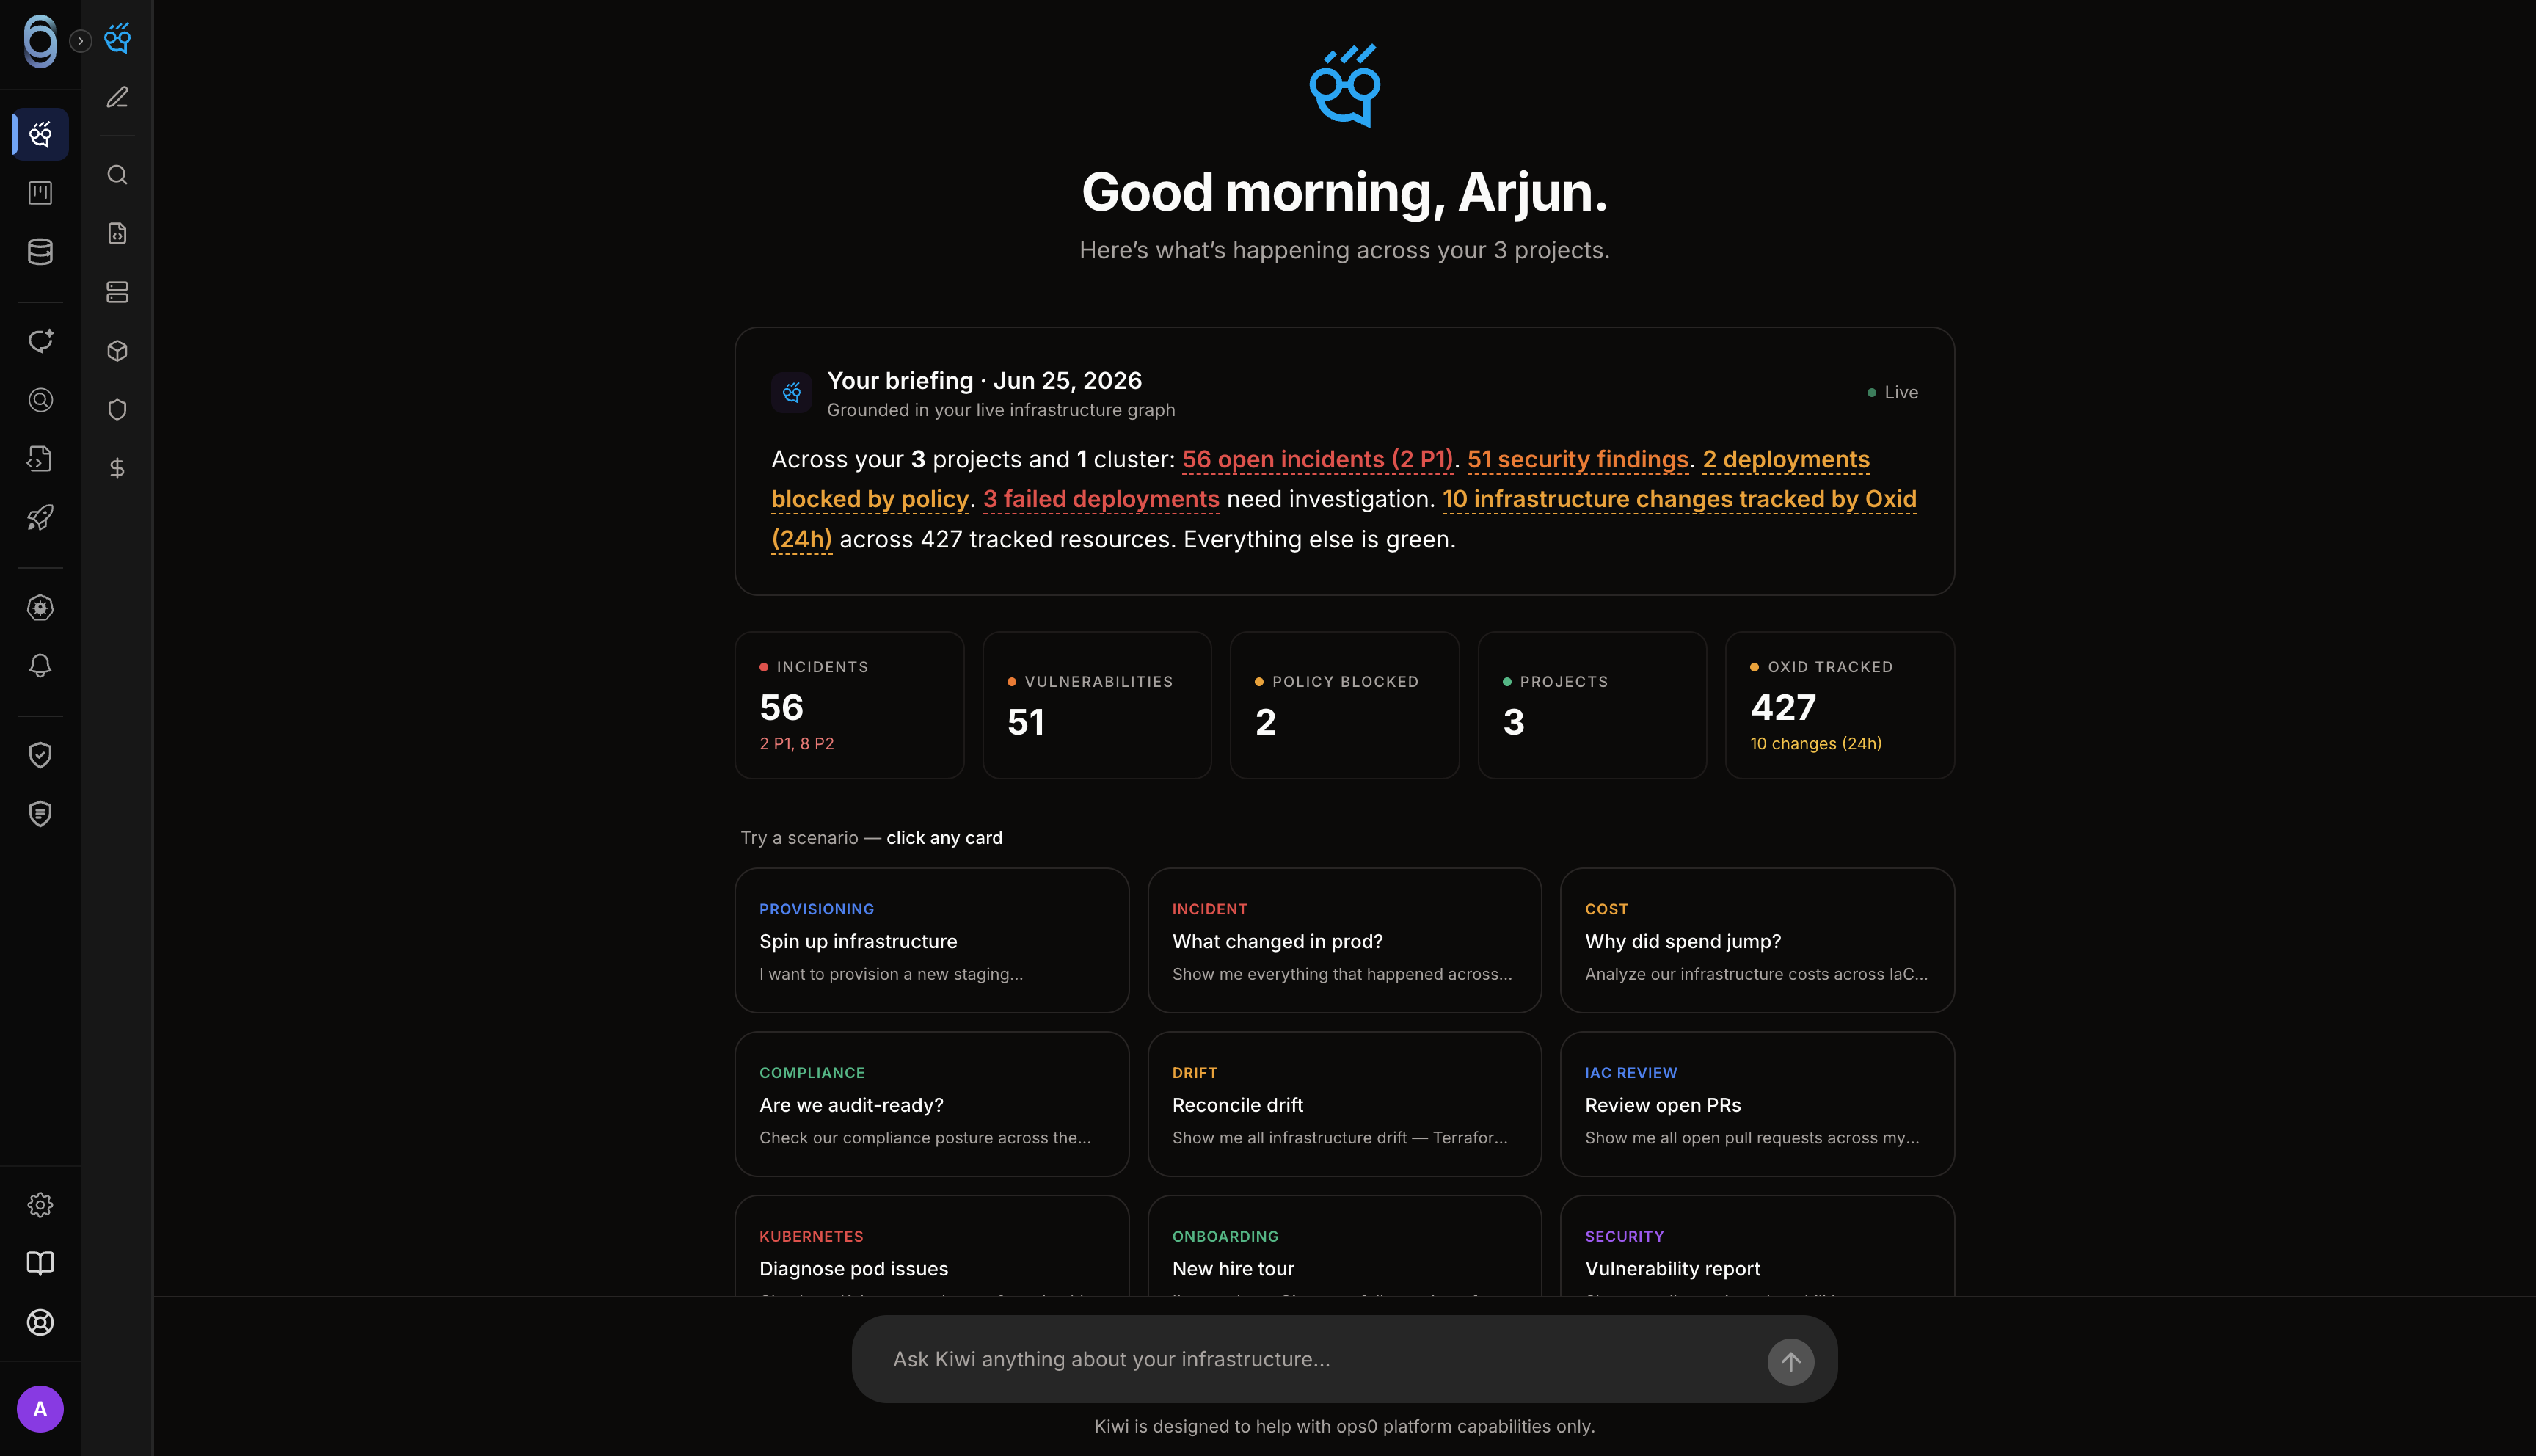Click the rocket deployments icon
2536x1456 pixels.
[x=40, y=517]
